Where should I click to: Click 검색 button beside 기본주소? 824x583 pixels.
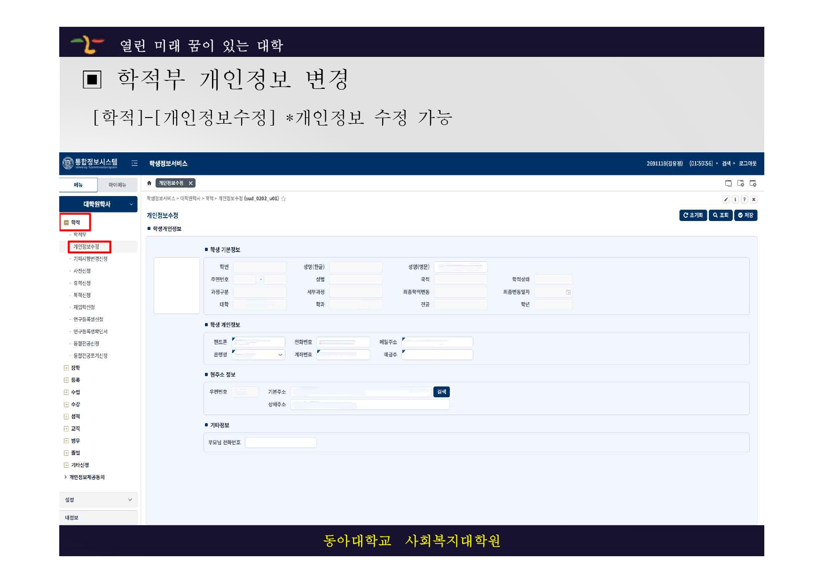(x=441, y=392)
